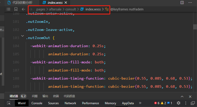Click the bookmark icon in editor toolbar
197x107 pixels.
16,9
